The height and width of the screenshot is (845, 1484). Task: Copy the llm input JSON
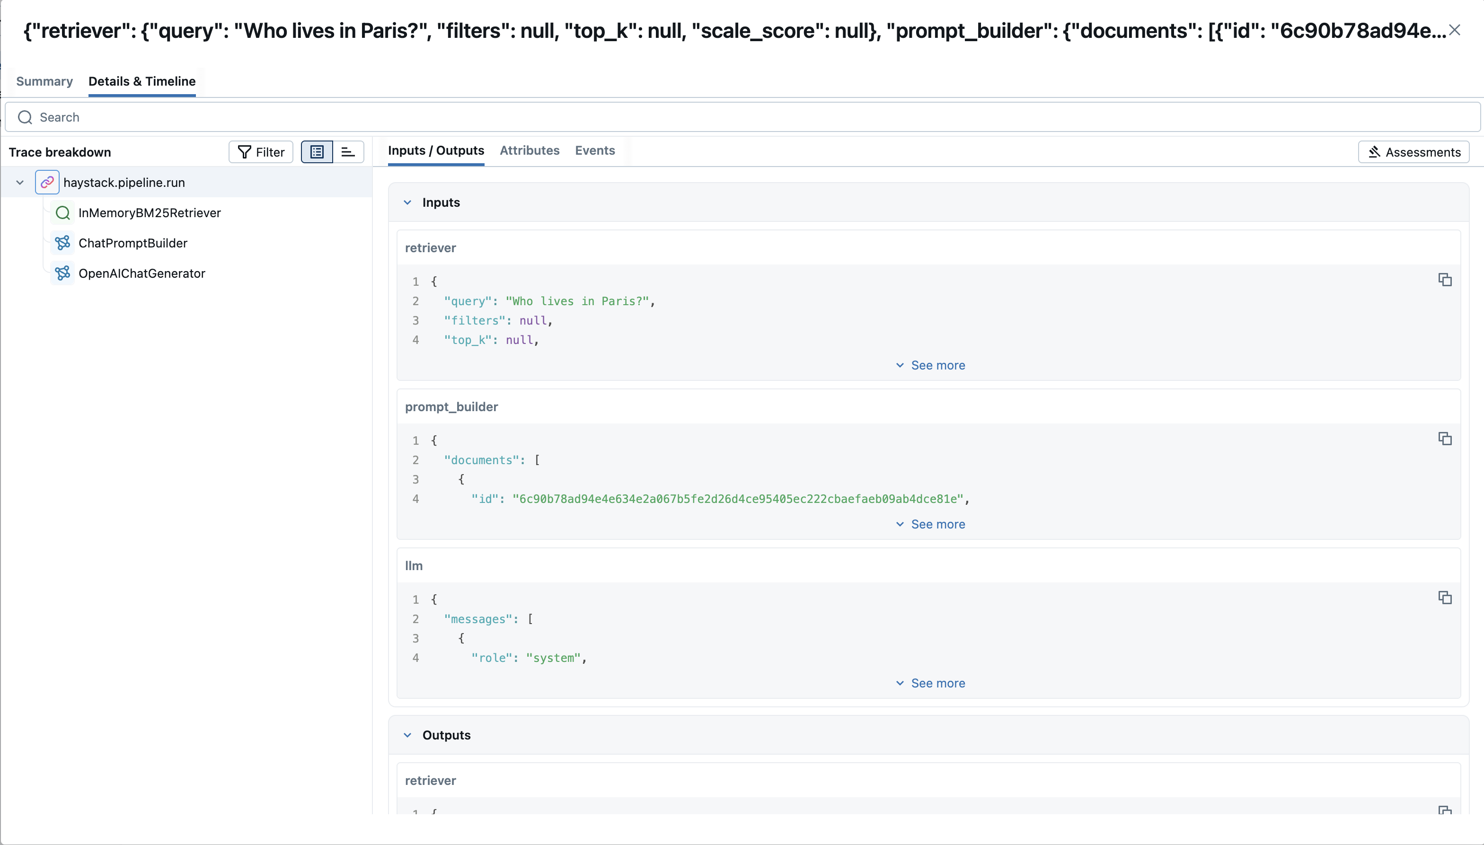tap(1445, 597)
